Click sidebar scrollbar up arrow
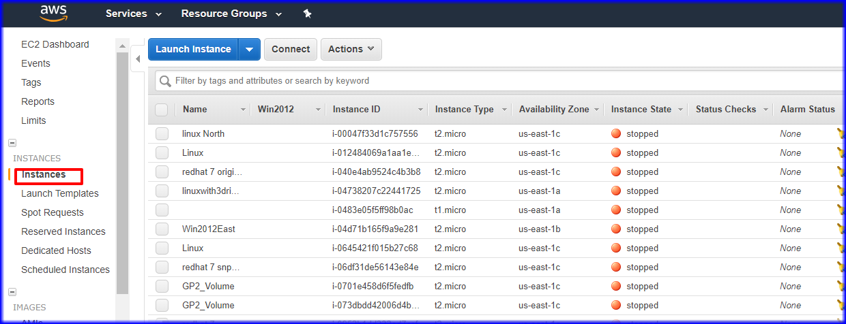This screenshot has width=846, height=324. click(x=122, y=46)
